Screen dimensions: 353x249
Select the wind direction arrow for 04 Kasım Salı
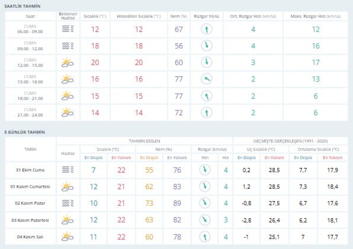click(205, 236)
